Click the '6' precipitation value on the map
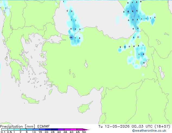Viewport: 172px width, 133px height. click(133, 11)
